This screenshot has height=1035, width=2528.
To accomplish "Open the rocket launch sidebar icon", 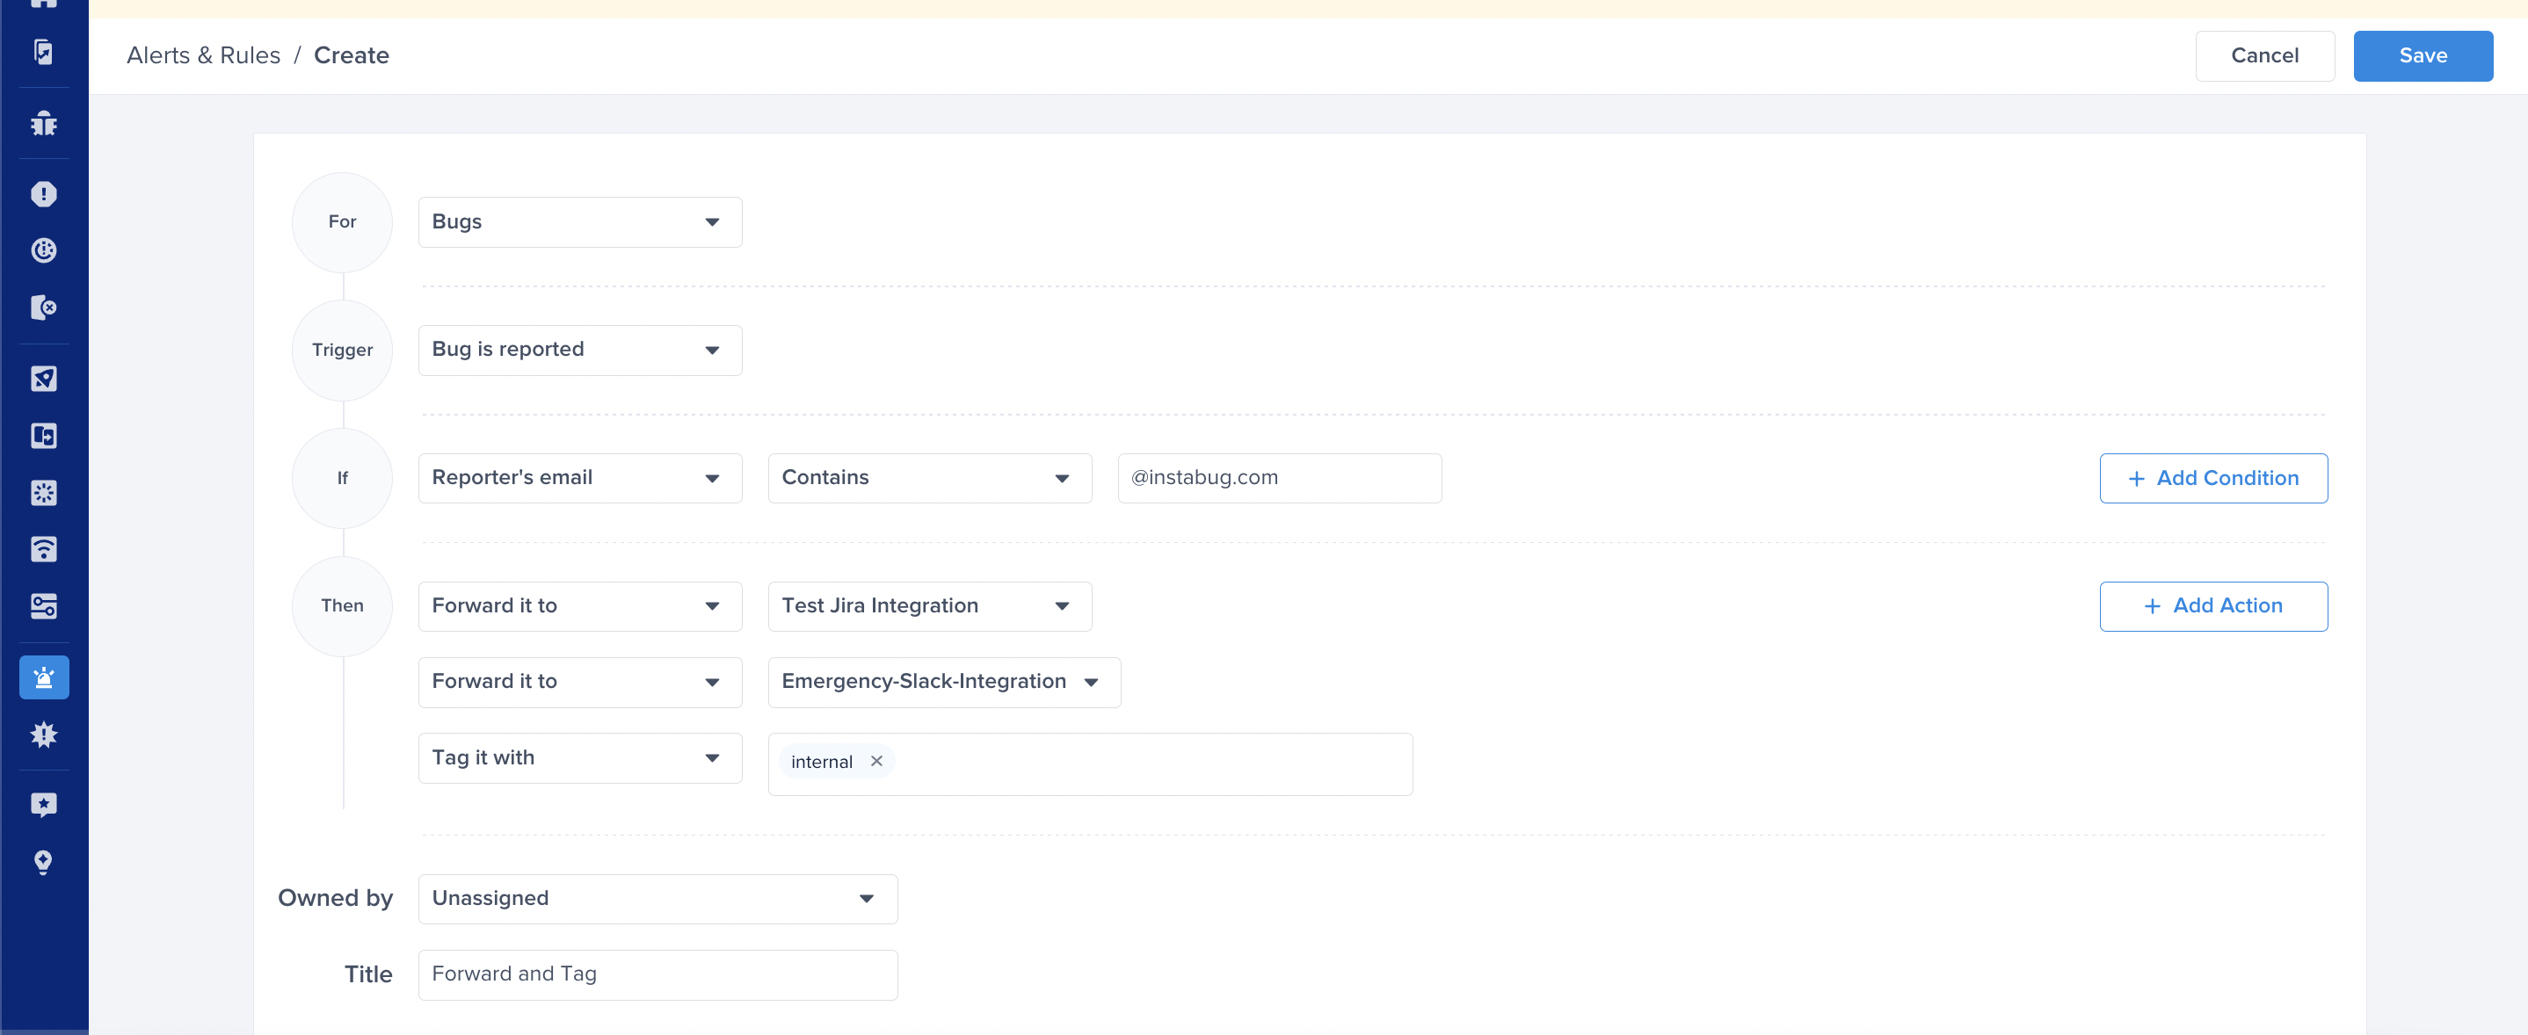I will 43,379.
